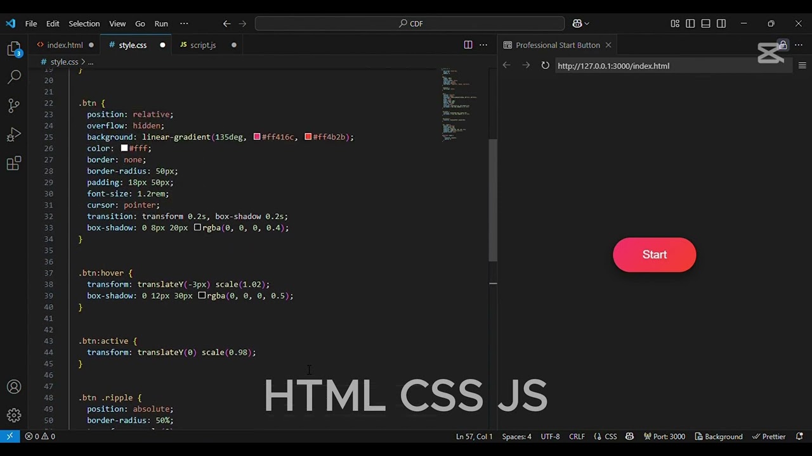
Task: Go forward in the preview browser
Action: click(526, 65)
